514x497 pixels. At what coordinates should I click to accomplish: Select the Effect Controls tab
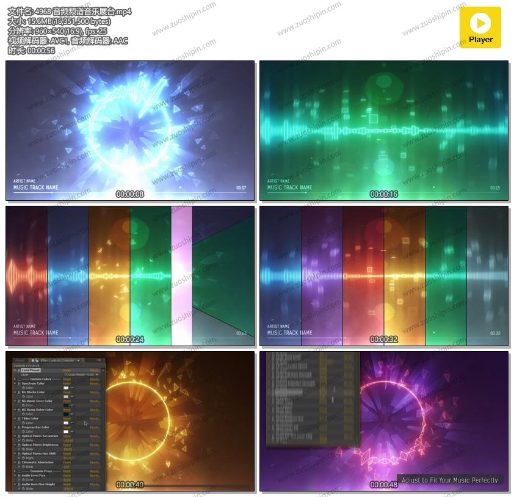tap(57, 360)
